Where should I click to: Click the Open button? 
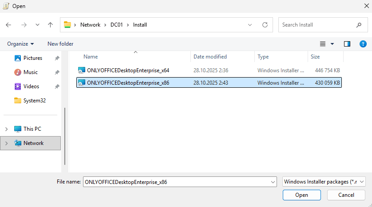(301, 195)
